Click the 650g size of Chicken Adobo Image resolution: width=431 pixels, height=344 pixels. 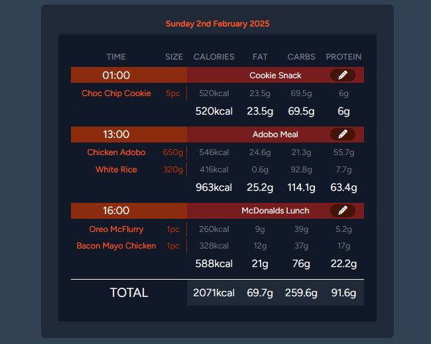click(x=173, y=152)
